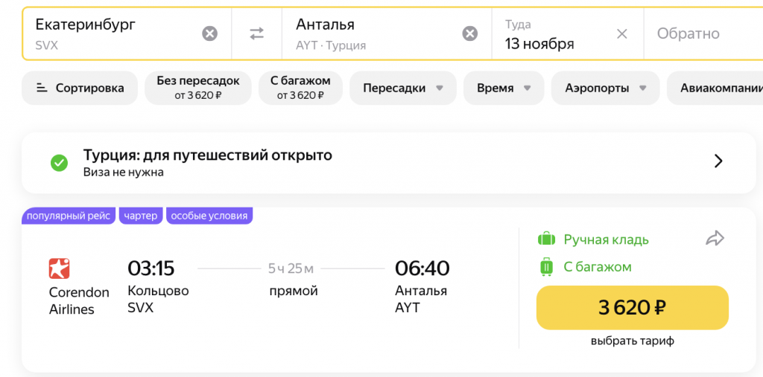Remove the 13 ноября departure date
Image resolution: width=763 pixels, height=377 pixels.
click(622, 33)
